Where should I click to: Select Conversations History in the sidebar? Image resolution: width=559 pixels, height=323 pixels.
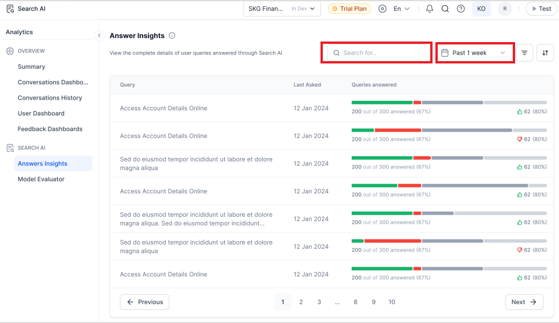click(50, 98)
